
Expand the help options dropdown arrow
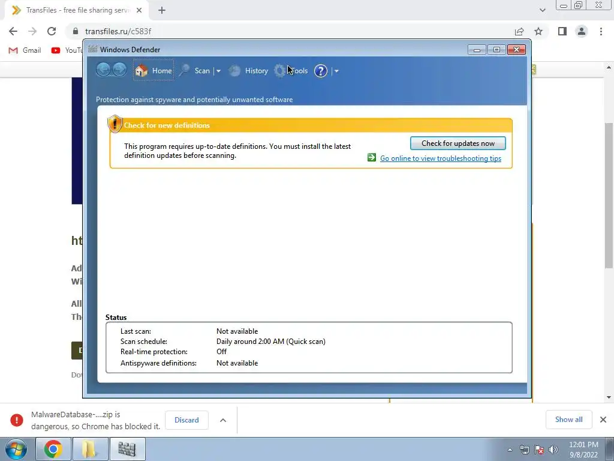click(336, 71)
